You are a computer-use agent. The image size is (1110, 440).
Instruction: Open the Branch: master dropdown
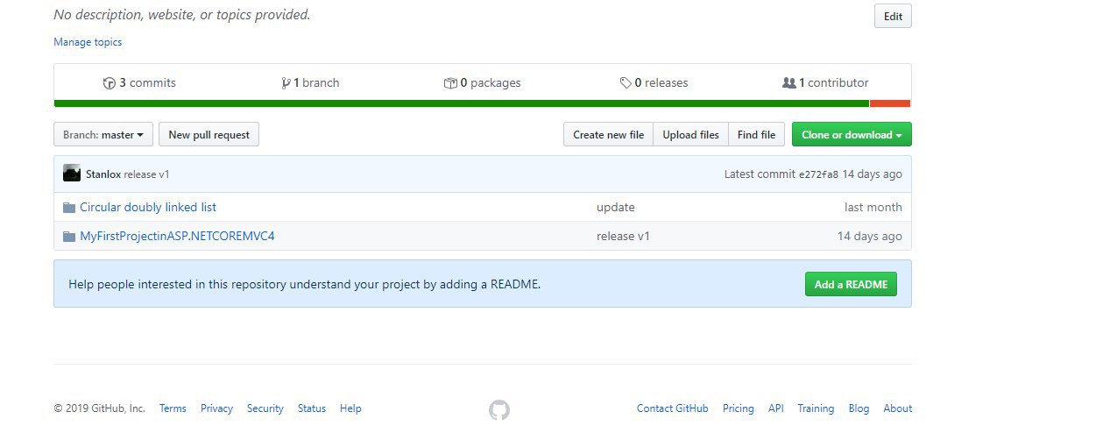click(103, 135)
